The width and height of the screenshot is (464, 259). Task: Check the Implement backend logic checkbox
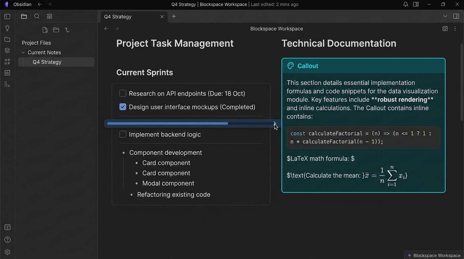[123, 134]
